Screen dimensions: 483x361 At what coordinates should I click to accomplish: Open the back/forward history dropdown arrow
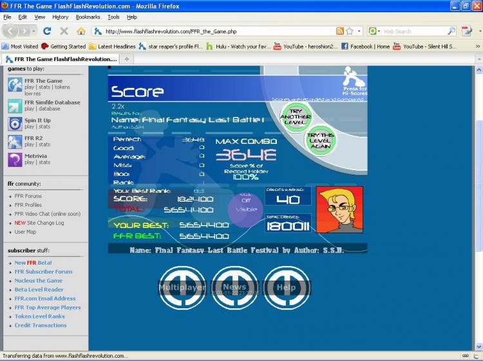click(x=33, y=31)
